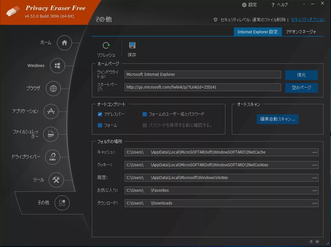Click the お気に入り path field
Image resolution: width=331 pixels, height=247 pixels.
[x=221, y=190]
